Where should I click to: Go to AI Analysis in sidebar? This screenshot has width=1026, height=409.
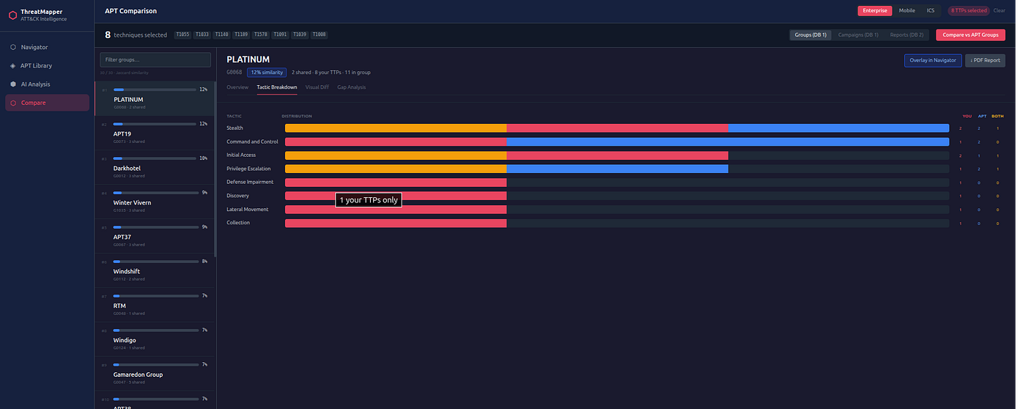click(x=47, y=84)
